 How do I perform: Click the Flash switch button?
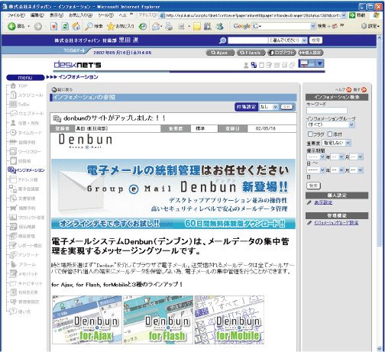click(251, 53)
